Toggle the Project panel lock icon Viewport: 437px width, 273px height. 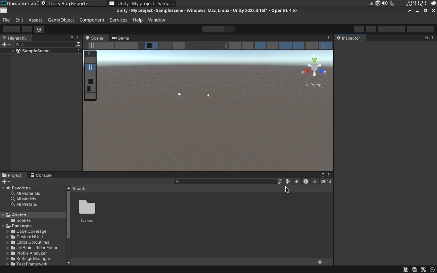click(x=323, y=175)
